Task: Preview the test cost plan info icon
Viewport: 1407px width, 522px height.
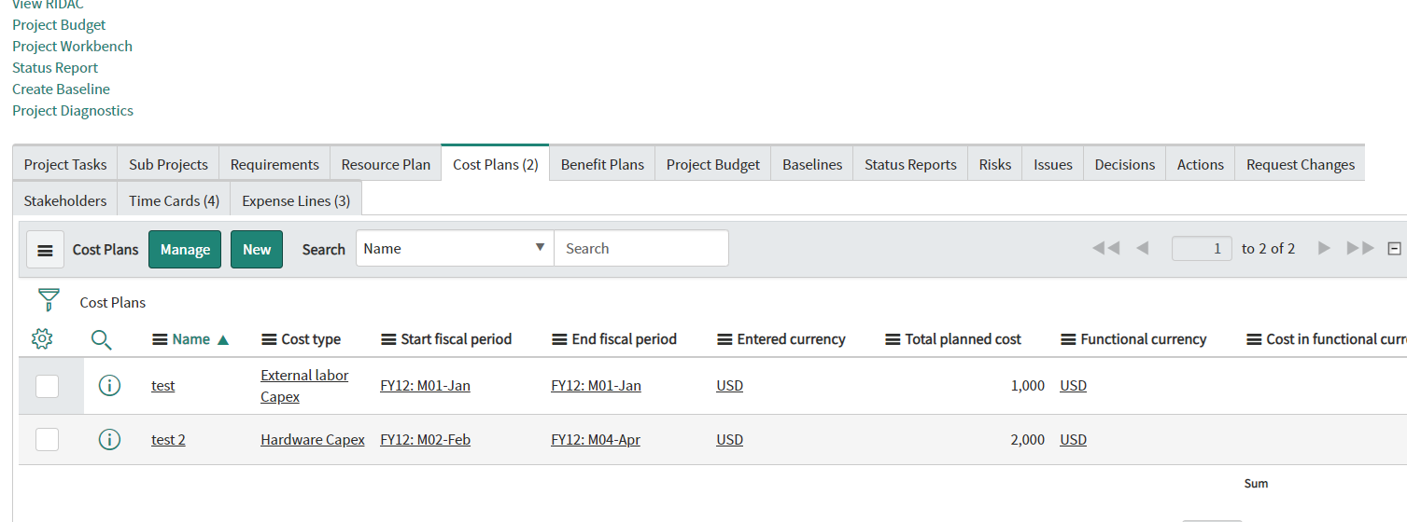Action: tap(109, 385)
